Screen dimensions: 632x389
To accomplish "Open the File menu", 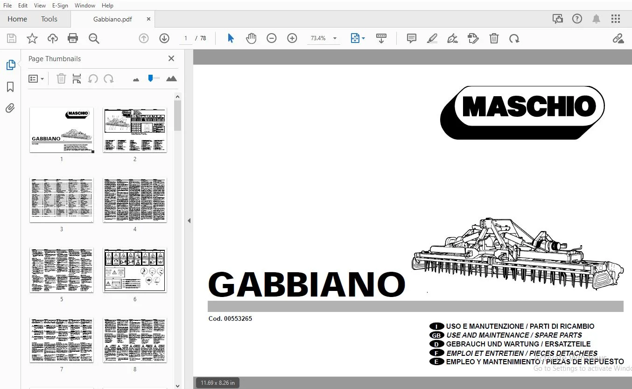I will click(x=7, y=6).
